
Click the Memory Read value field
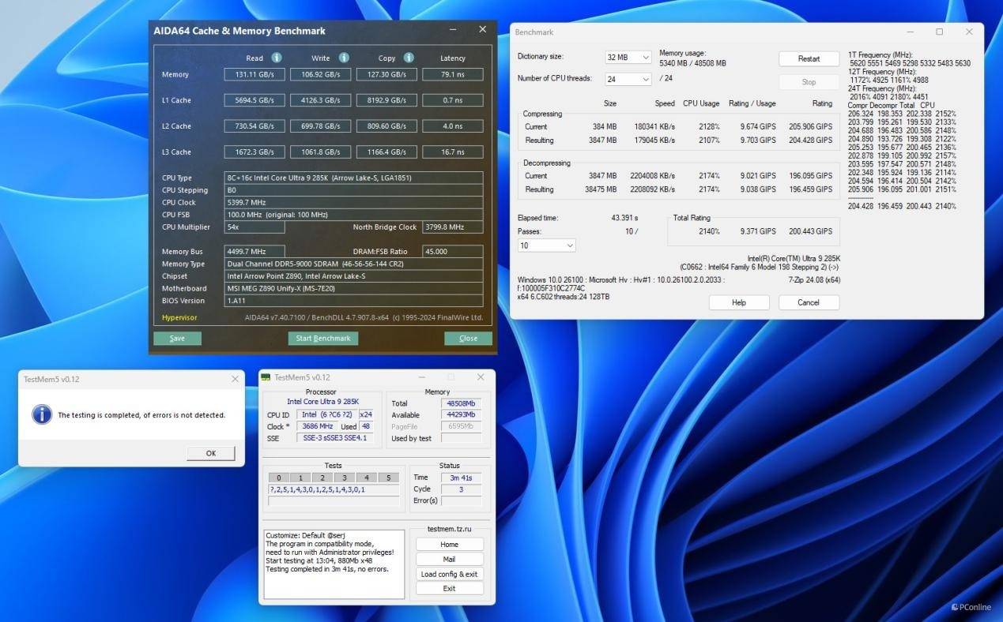point(255,75)
